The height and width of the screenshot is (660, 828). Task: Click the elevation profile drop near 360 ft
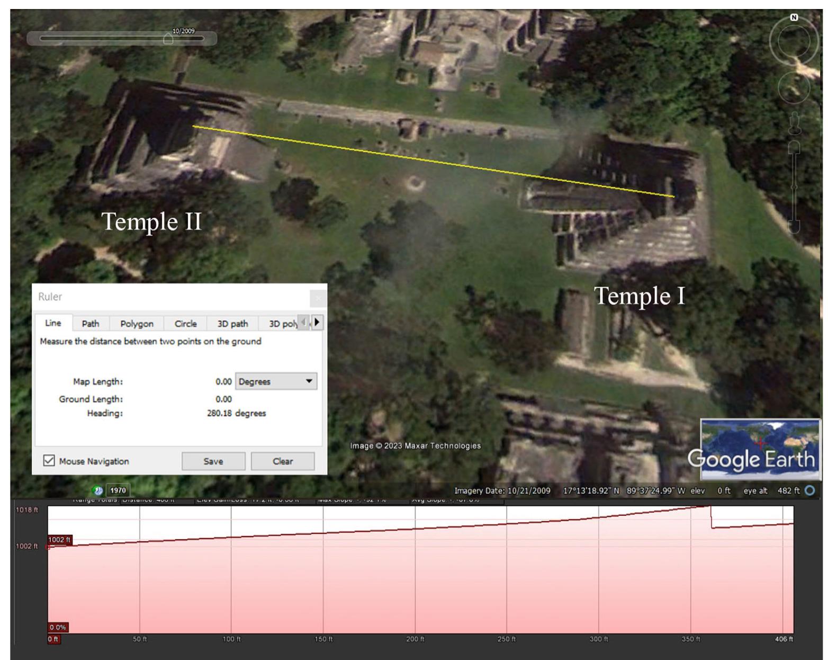(712, 517)
